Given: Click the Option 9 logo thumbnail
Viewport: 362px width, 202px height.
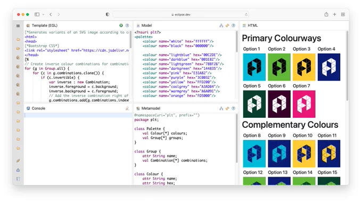Looking at the screenshot, I should coord(279,153).
